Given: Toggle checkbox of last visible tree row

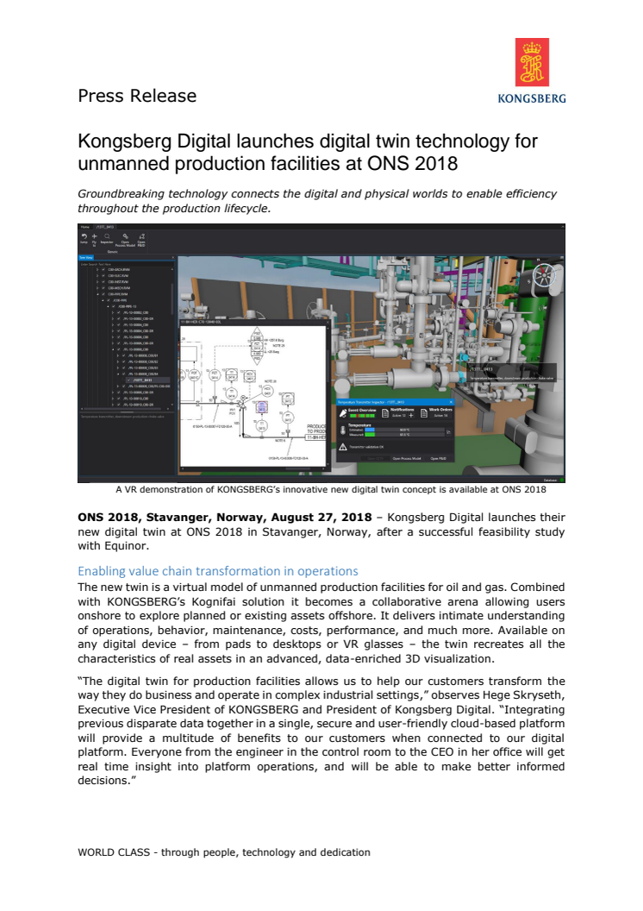Looking at the screenshot, I should (x=118, y=405).
